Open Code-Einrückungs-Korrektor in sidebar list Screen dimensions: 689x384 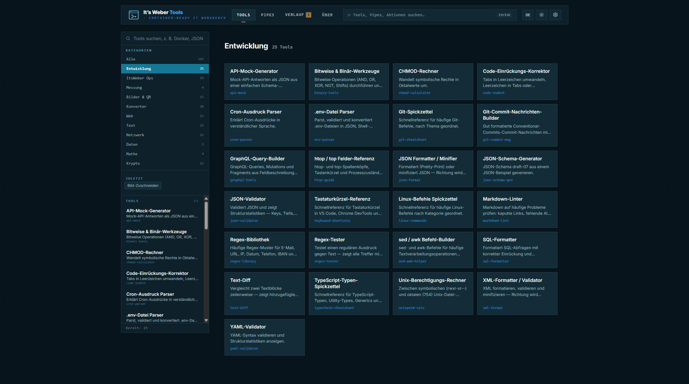[x=163, y=278]
